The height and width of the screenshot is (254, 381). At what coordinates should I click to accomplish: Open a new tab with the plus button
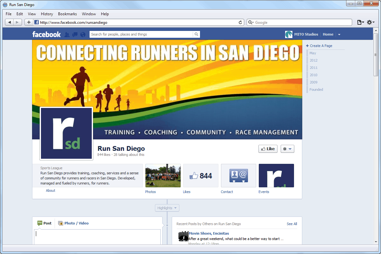click(29, 22)
